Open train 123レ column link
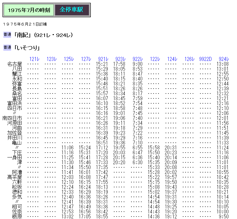The height and width of the screenshot is (219, 237). [51, 59]
